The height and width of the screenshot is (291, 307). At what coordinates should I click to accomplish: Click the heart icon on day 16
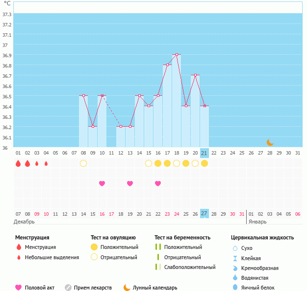[x=158, y=183]
